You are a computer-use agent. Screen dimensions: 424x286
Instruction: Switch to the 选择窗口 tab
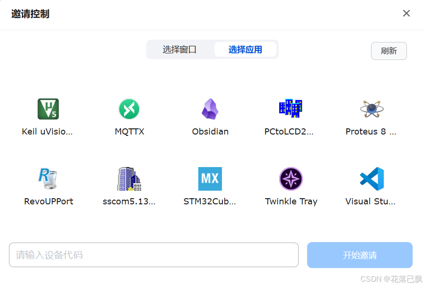pyautogui.click(x=179, y=50)
